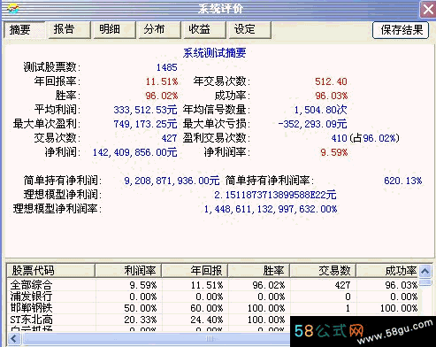
Task: Click the 理想模型净利润率 value
Action: click(271, 209)
